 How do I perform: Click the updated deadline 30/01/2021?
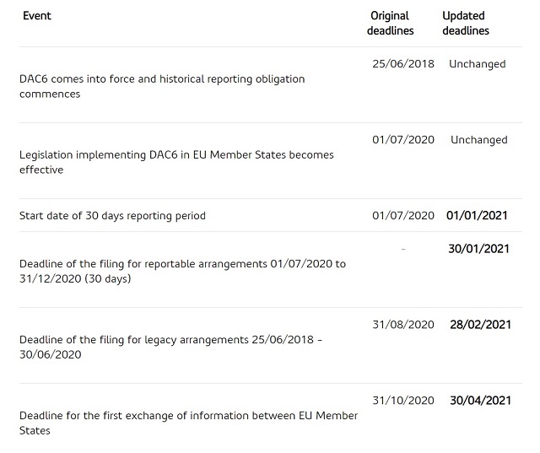pos(478,249)
